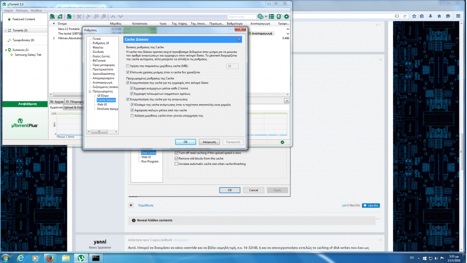Click the Stop torrent toolbar icon
This screenshot has height=263, width=467.
[x=104, y=16]
